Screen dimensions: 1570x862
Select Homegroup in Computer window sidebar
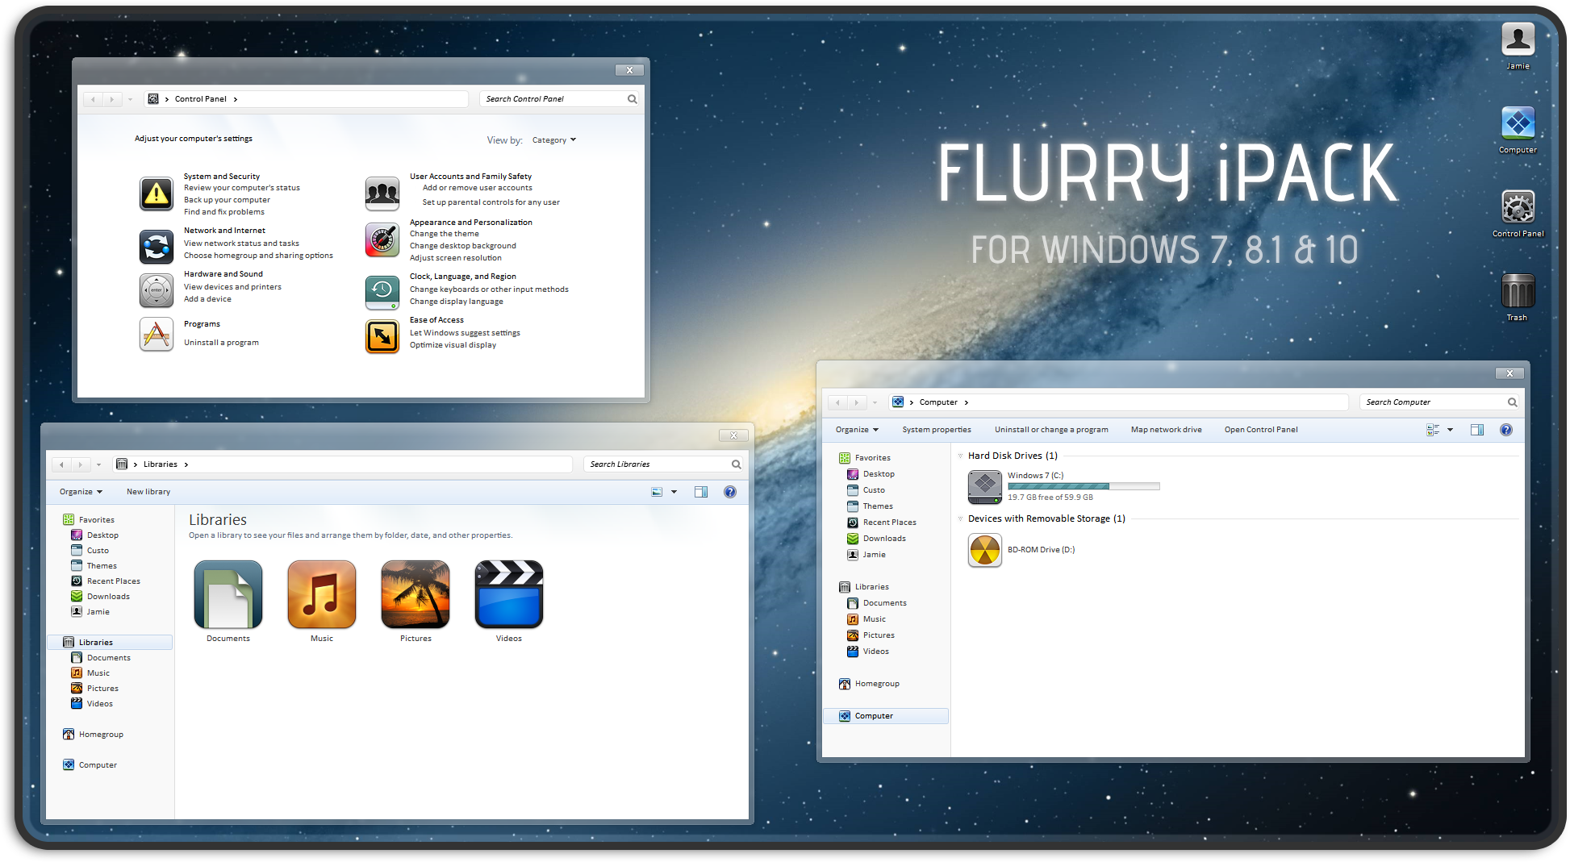point(877,684)
